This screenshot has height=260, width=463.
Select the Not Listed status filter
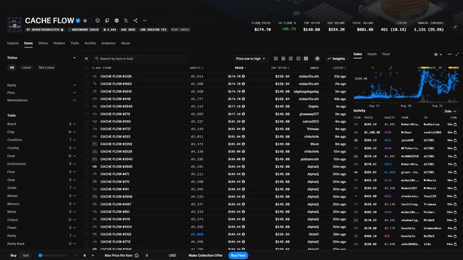coord(46,67)
